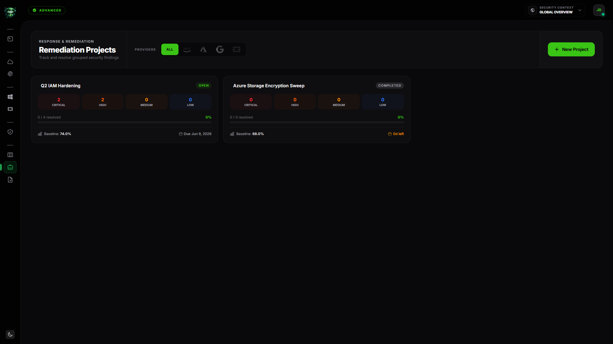Filter providers by Azure
613x344 pixels.
pyautogui.click(x=203, y=49)
